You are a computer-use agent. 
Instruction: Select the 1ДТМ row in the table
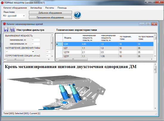[x=108, y=52]
